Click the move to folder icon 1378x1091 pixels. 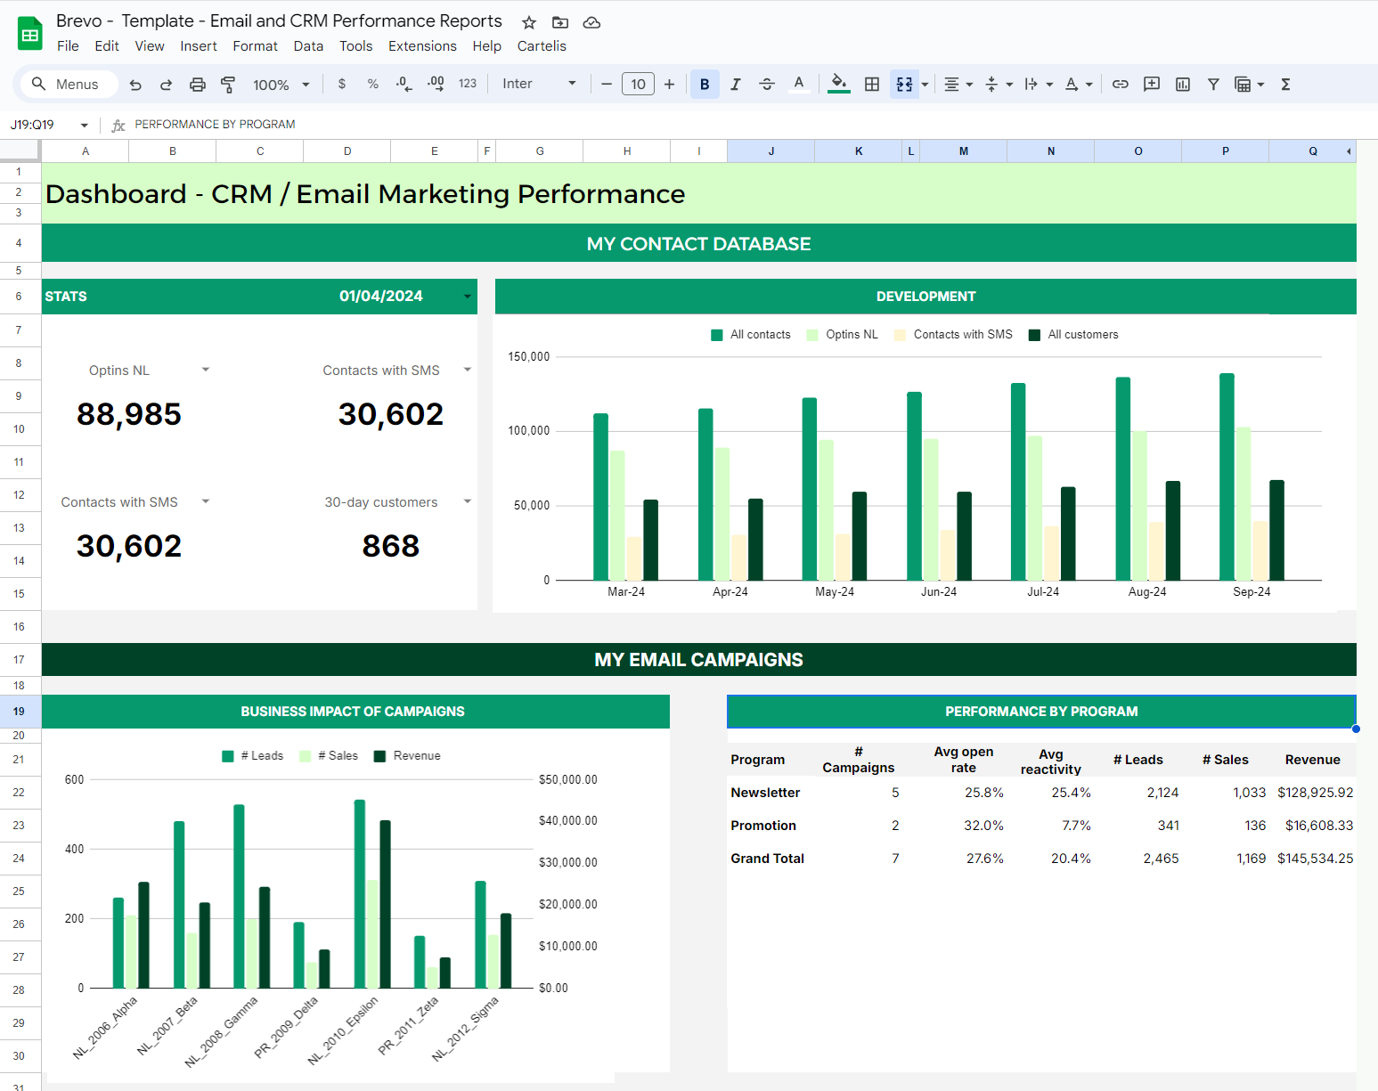point(560,22)
